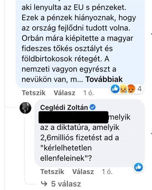Image resolution: width=152 pixels, height=190 pixels.
Task: Click the 1 ó. timestamp of the first comment
Action: [x=88, y=93]
